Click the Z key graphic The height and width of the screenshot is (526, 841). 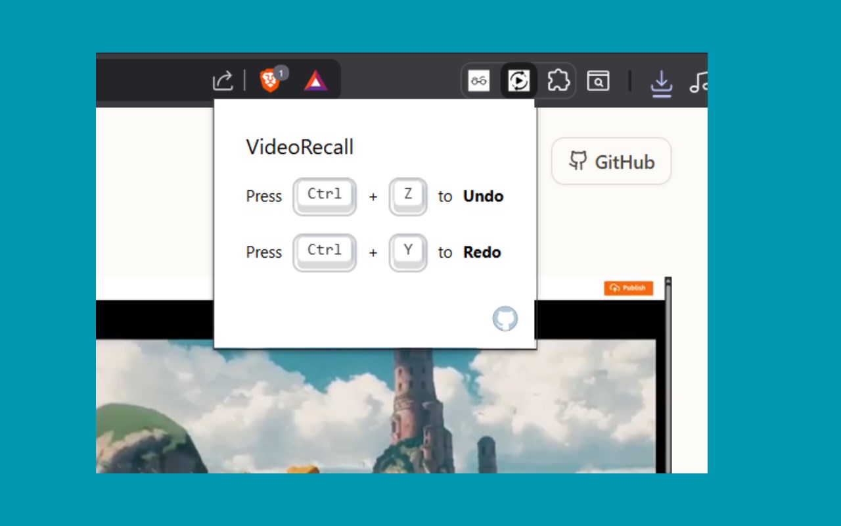(x=408, y=196)
